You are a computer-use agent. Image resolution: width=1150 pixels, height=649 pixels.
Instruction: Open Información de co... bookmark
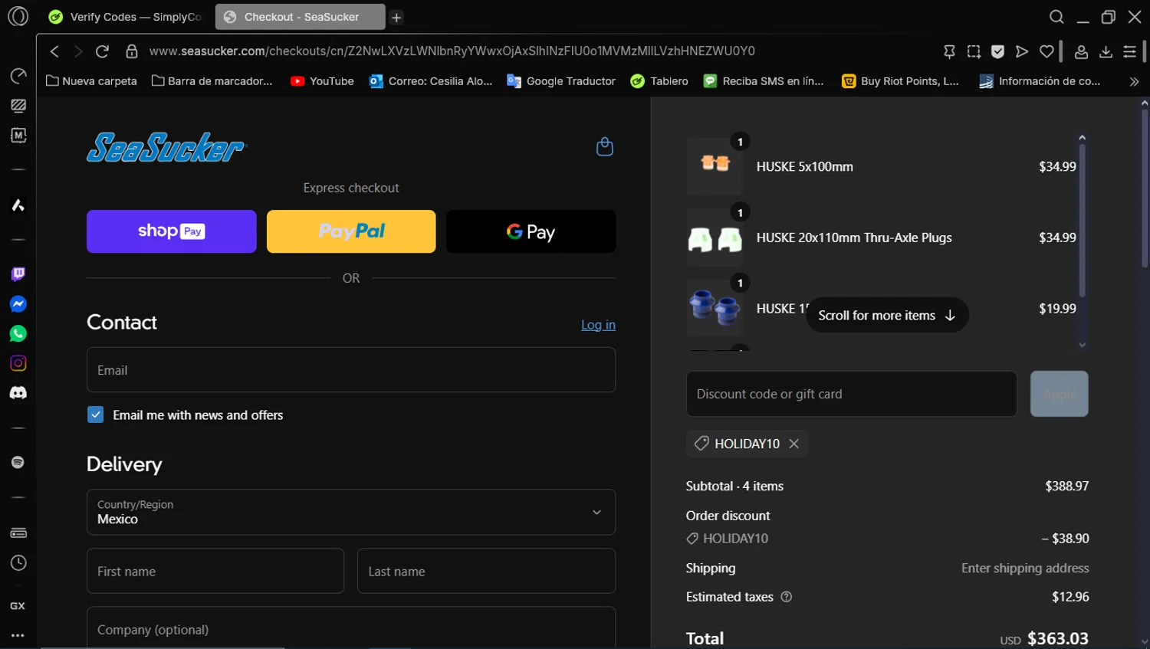pyautogui.click(x=1040, y=81)
